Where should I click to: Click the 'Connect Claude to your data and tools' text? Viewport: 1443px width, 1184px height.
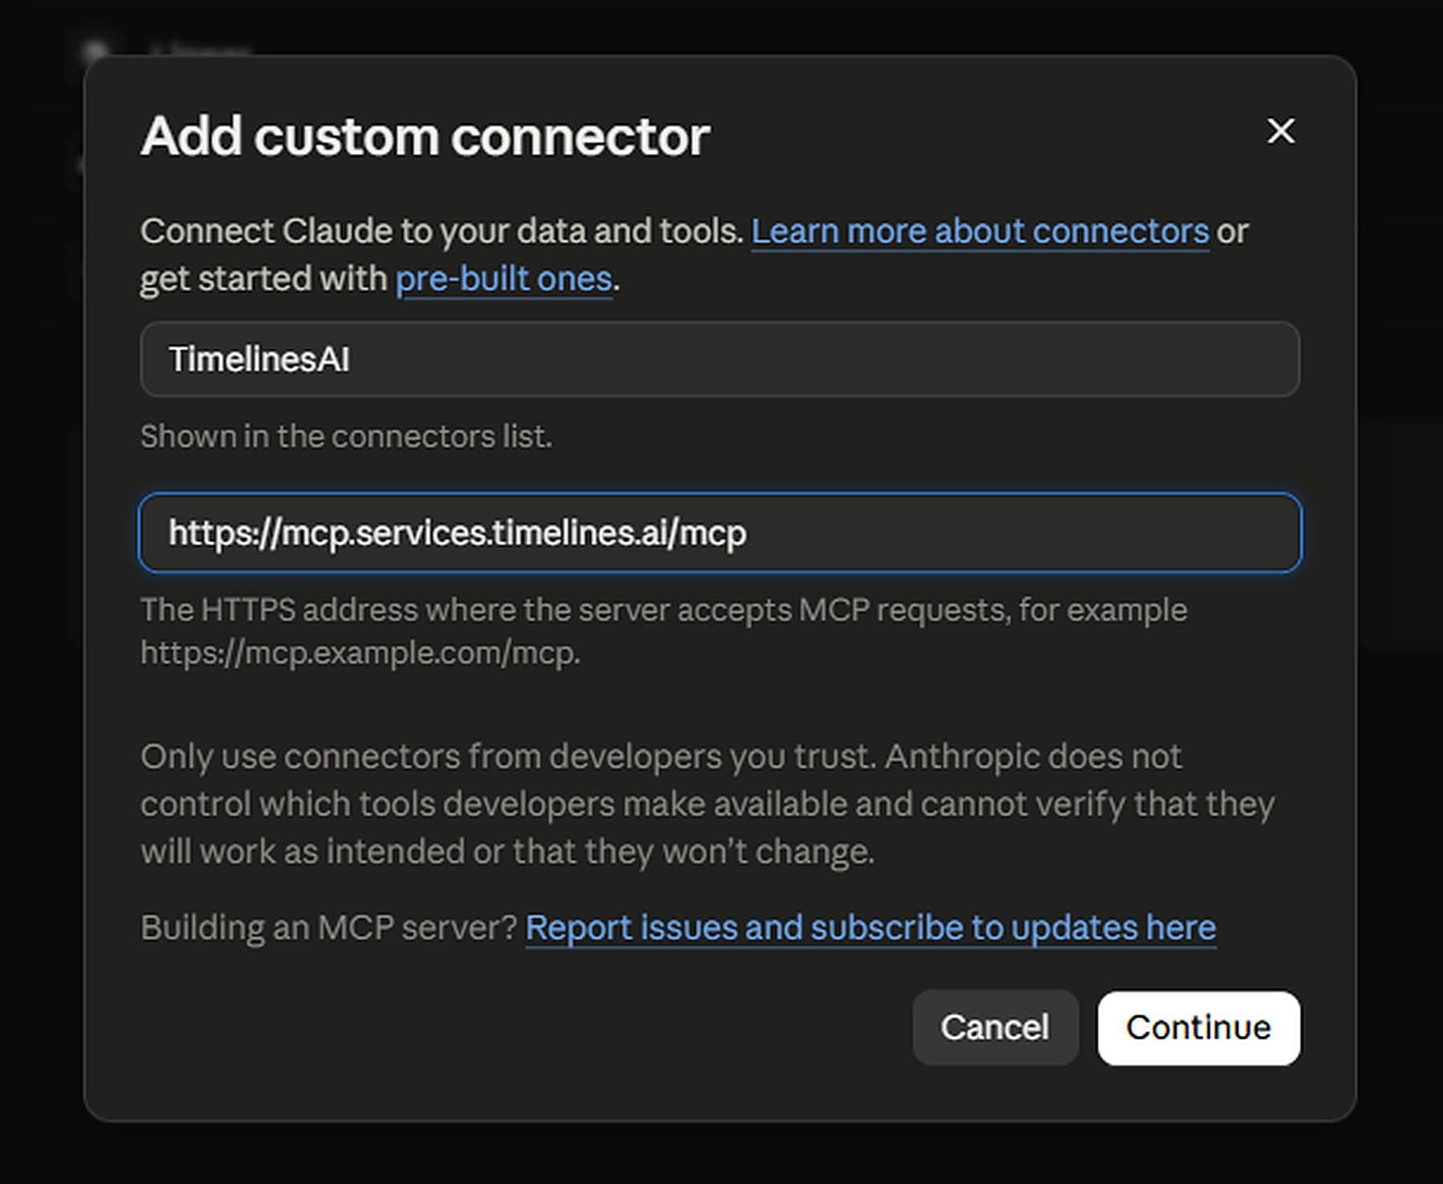442,232
